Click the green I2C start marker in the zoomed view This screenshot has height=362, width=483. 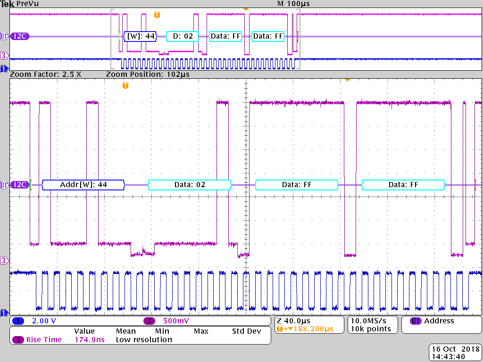31,185
